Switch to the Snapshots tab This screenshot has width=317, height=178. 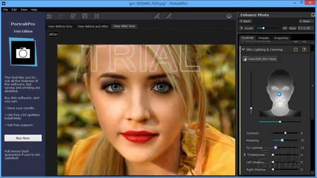pyautogui.click(x=281, y=38)
